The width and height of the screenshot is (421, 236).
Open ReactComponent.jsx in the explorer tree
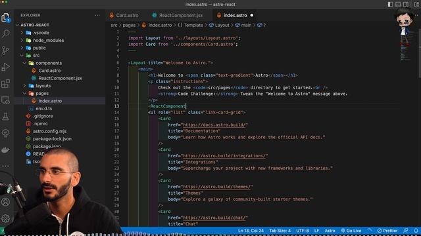pyautogui.click(x=60, y=78)
